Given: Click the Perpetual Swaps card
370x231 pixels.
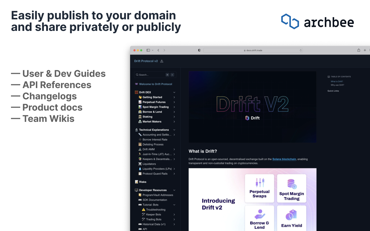Looking at the screenshot, I should [259, 188].
